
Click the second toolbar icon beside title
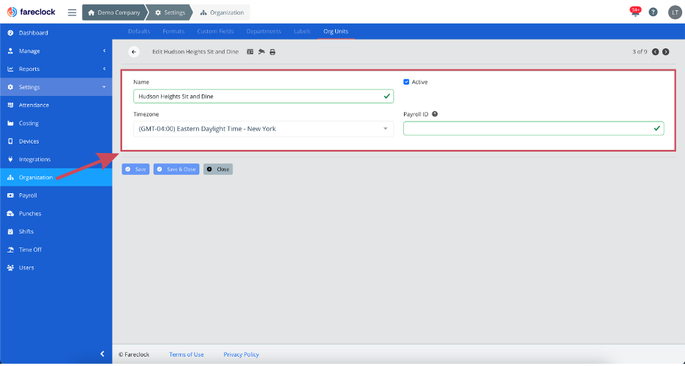tap(261, 51)
